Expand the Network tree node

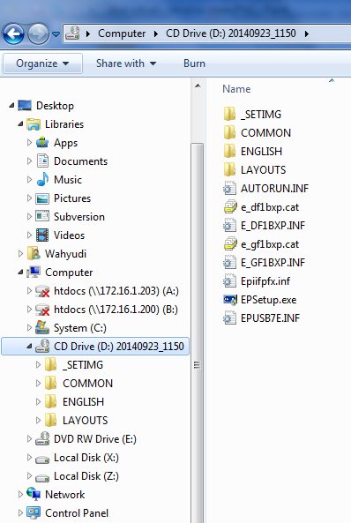[20, 494]
